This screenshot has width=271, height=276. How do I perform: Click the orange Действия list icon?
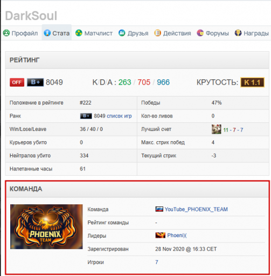[157, 33]
